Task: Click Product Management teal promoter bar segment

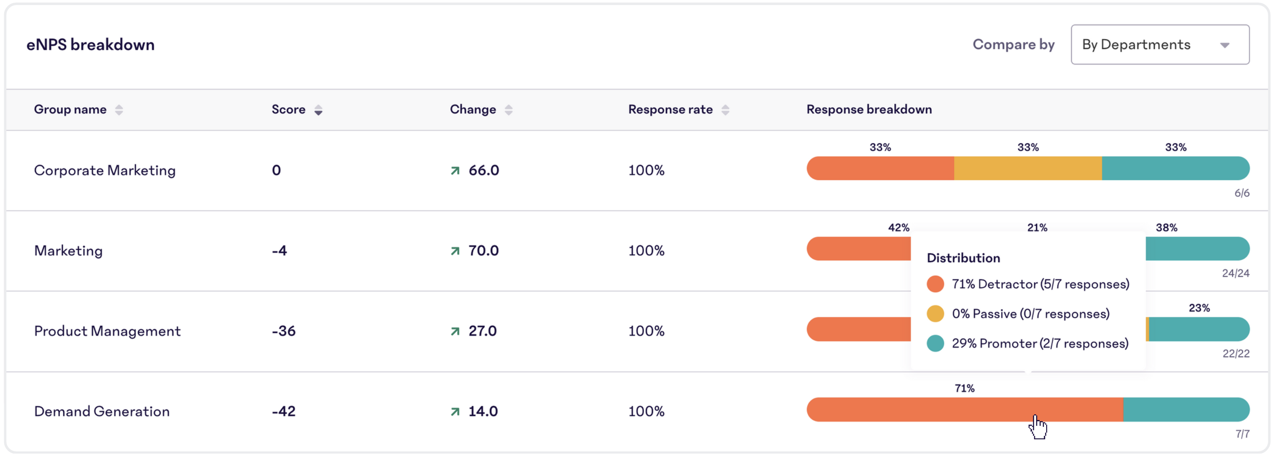Action: click(1199, 329)
